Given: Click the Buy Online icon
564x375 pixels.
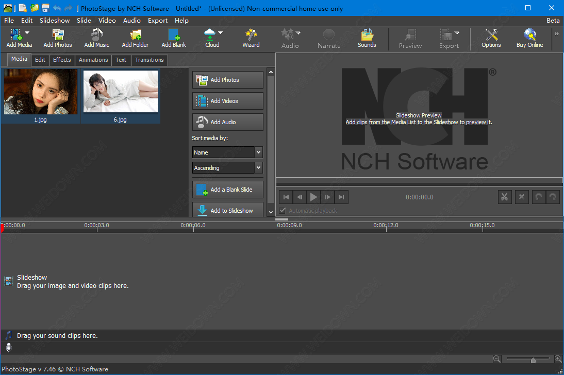Looking at the screenshot, I should [x=530, y=35].
